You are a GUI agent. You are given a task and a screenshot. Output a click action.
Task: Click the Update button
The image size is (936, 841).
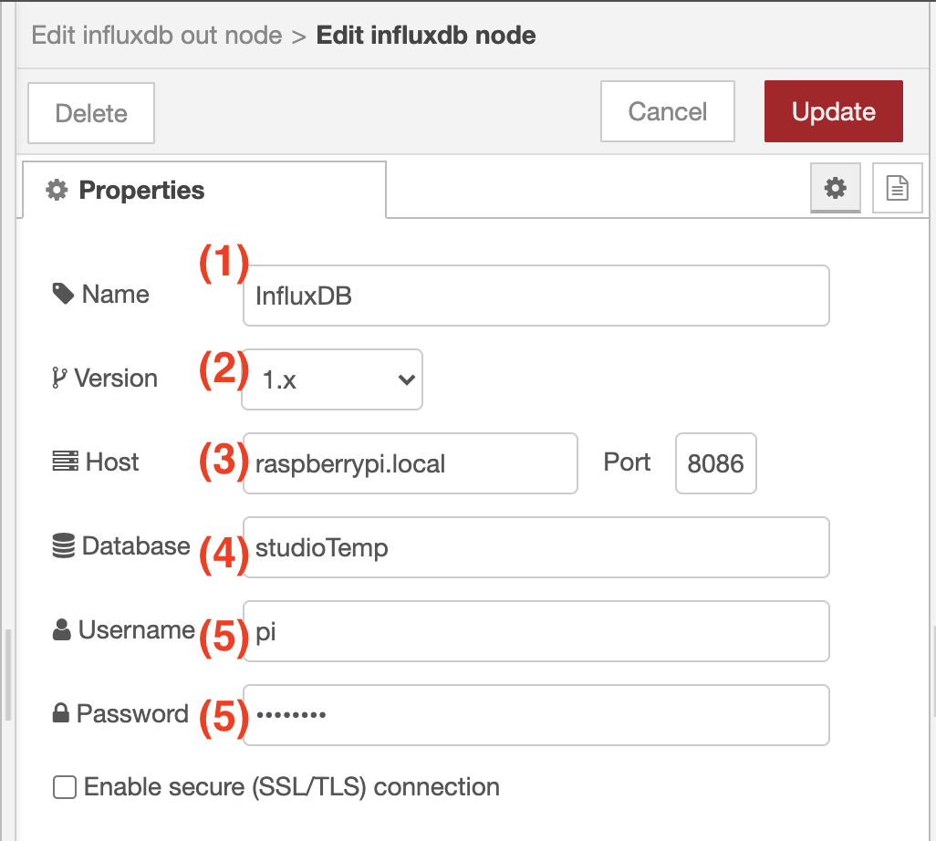click(833, 111)
